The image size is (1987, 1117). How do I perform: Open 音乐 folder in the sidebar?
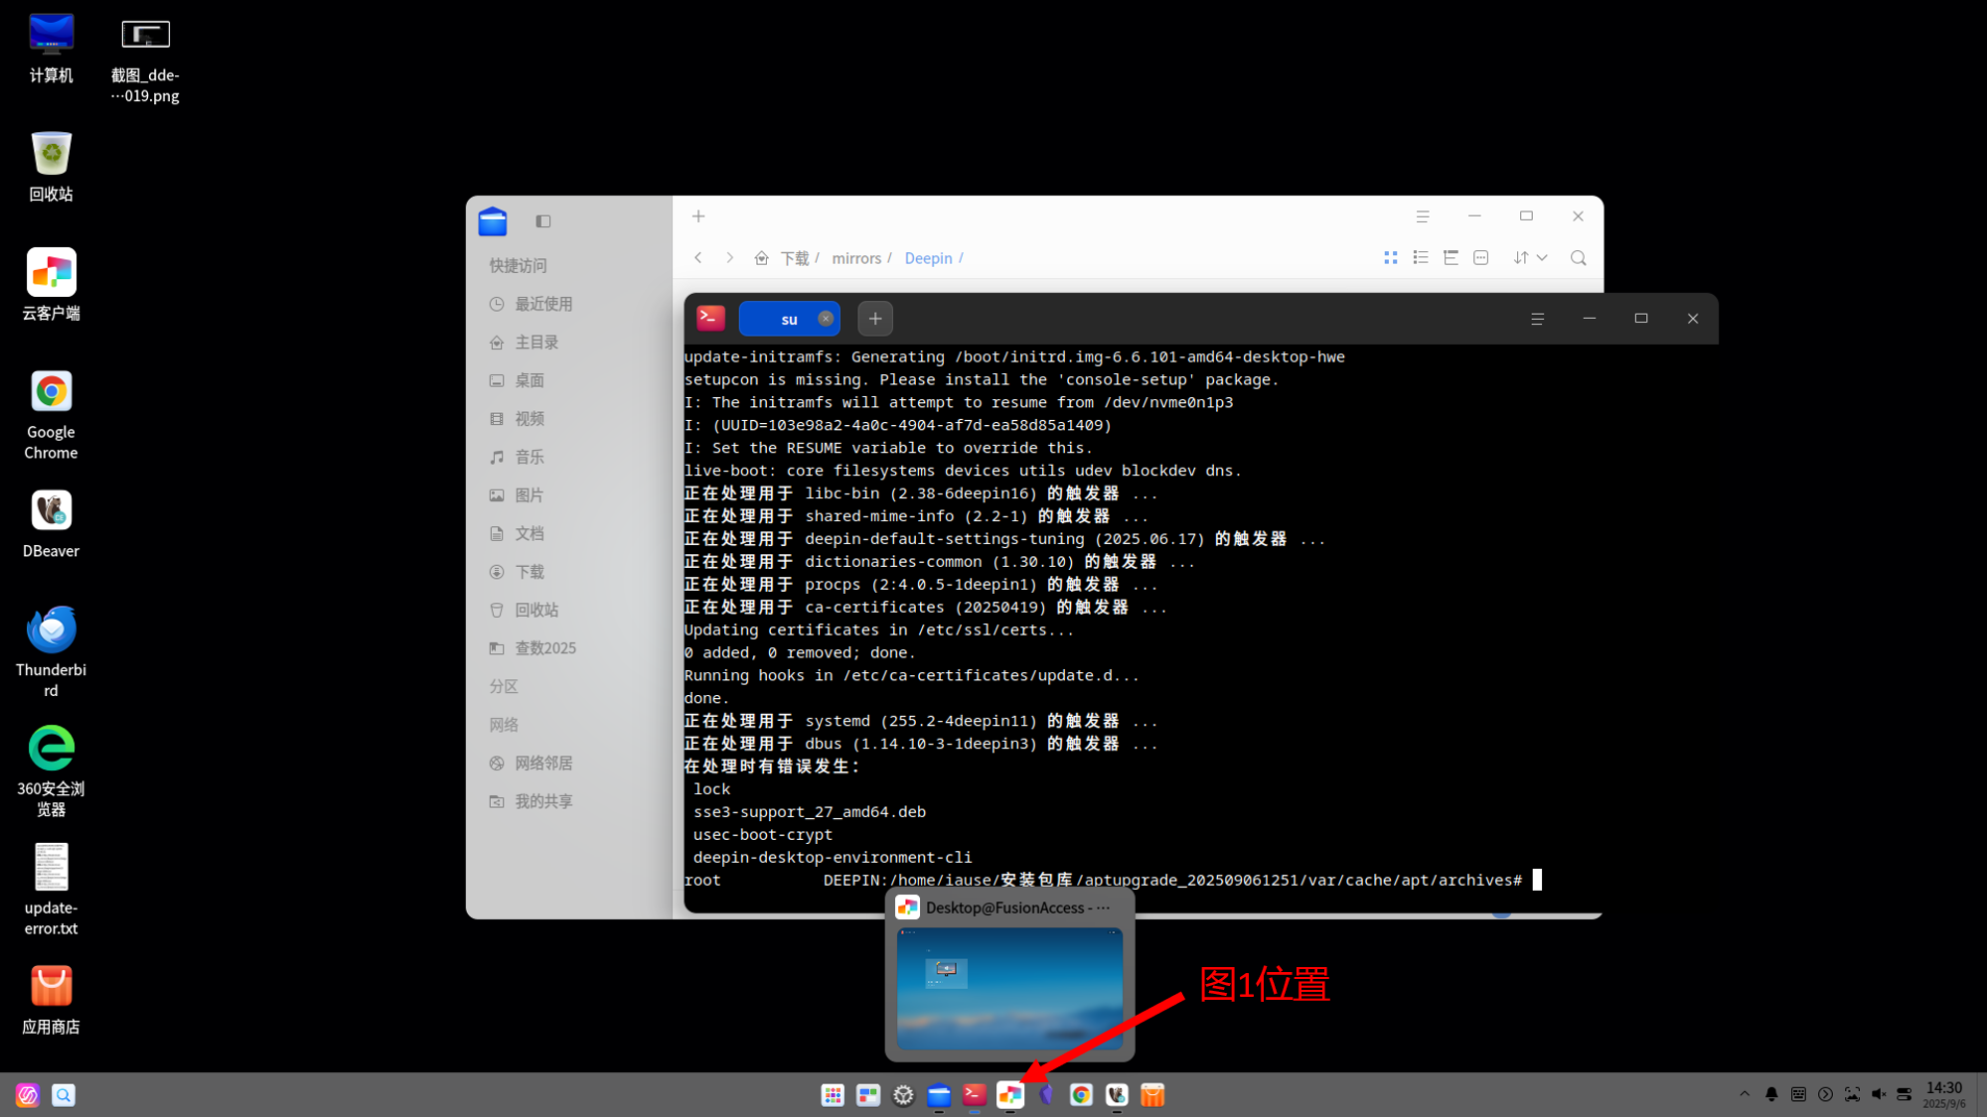pyautogui.click(x=572, y=457)
